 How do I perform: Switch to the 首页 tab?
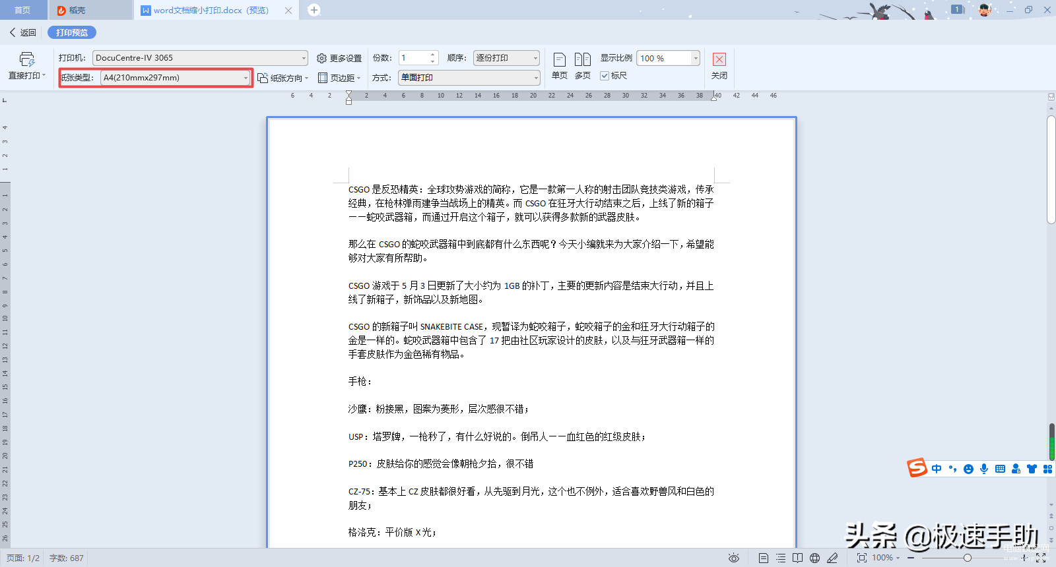[x=22, y=10]
